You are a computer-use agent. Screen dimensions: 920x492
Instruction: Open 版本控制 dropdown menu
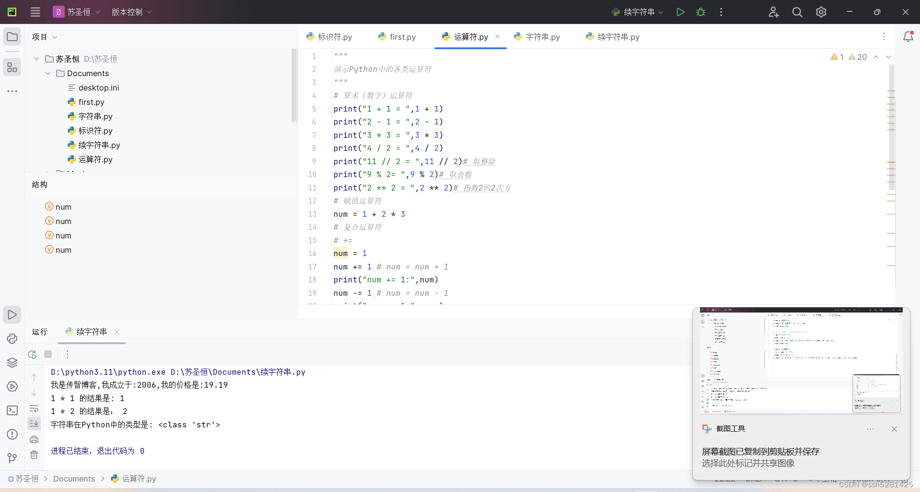[131, 12]
